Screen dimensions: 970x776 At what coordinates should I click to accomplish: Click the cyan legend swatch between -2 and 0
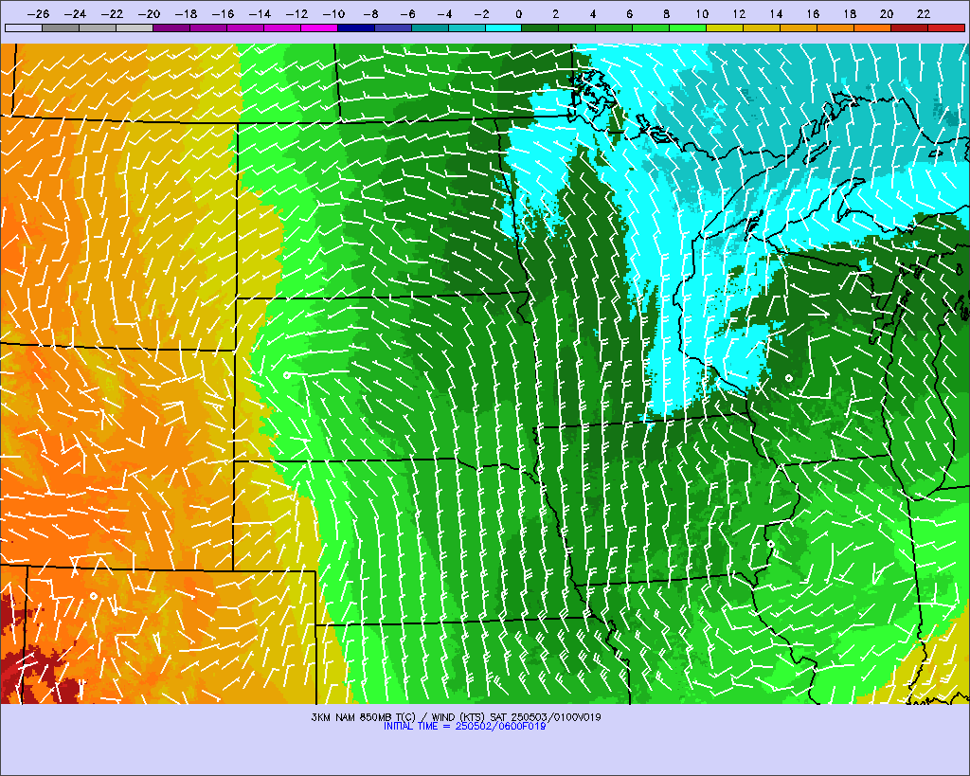(x=504, y=27)
